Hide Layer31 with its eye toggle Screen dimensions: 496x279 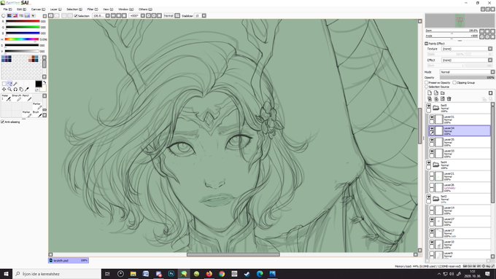432,117
